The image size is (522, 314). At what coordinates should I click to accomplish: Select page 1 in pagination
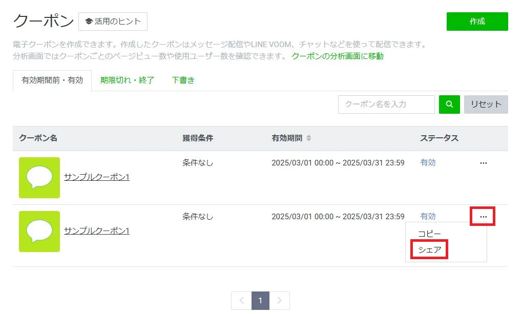point(260,301)
